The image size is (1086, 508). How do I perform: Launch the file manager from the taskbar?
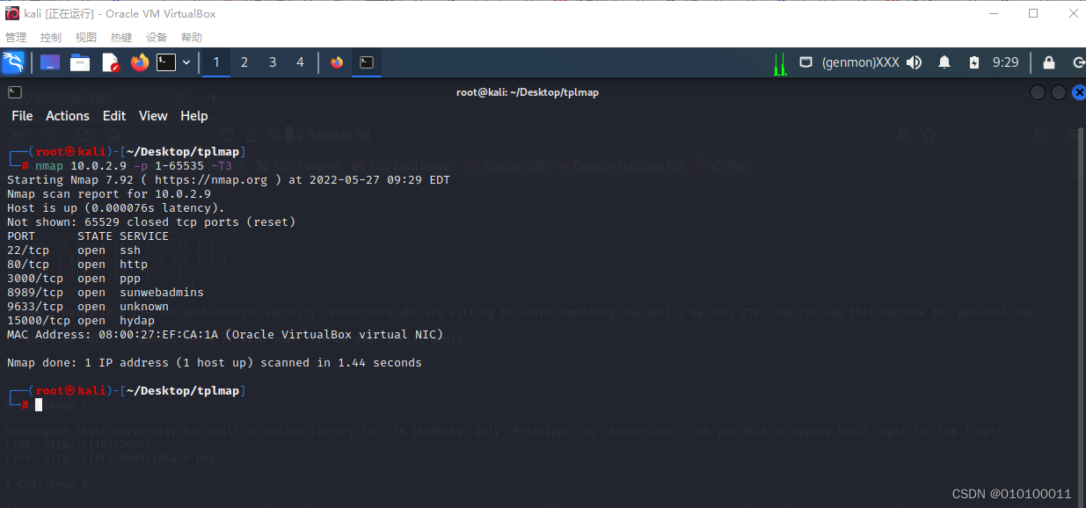click(80, 62)
